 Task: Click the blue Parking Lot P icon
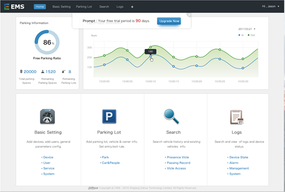pos(109,116)
